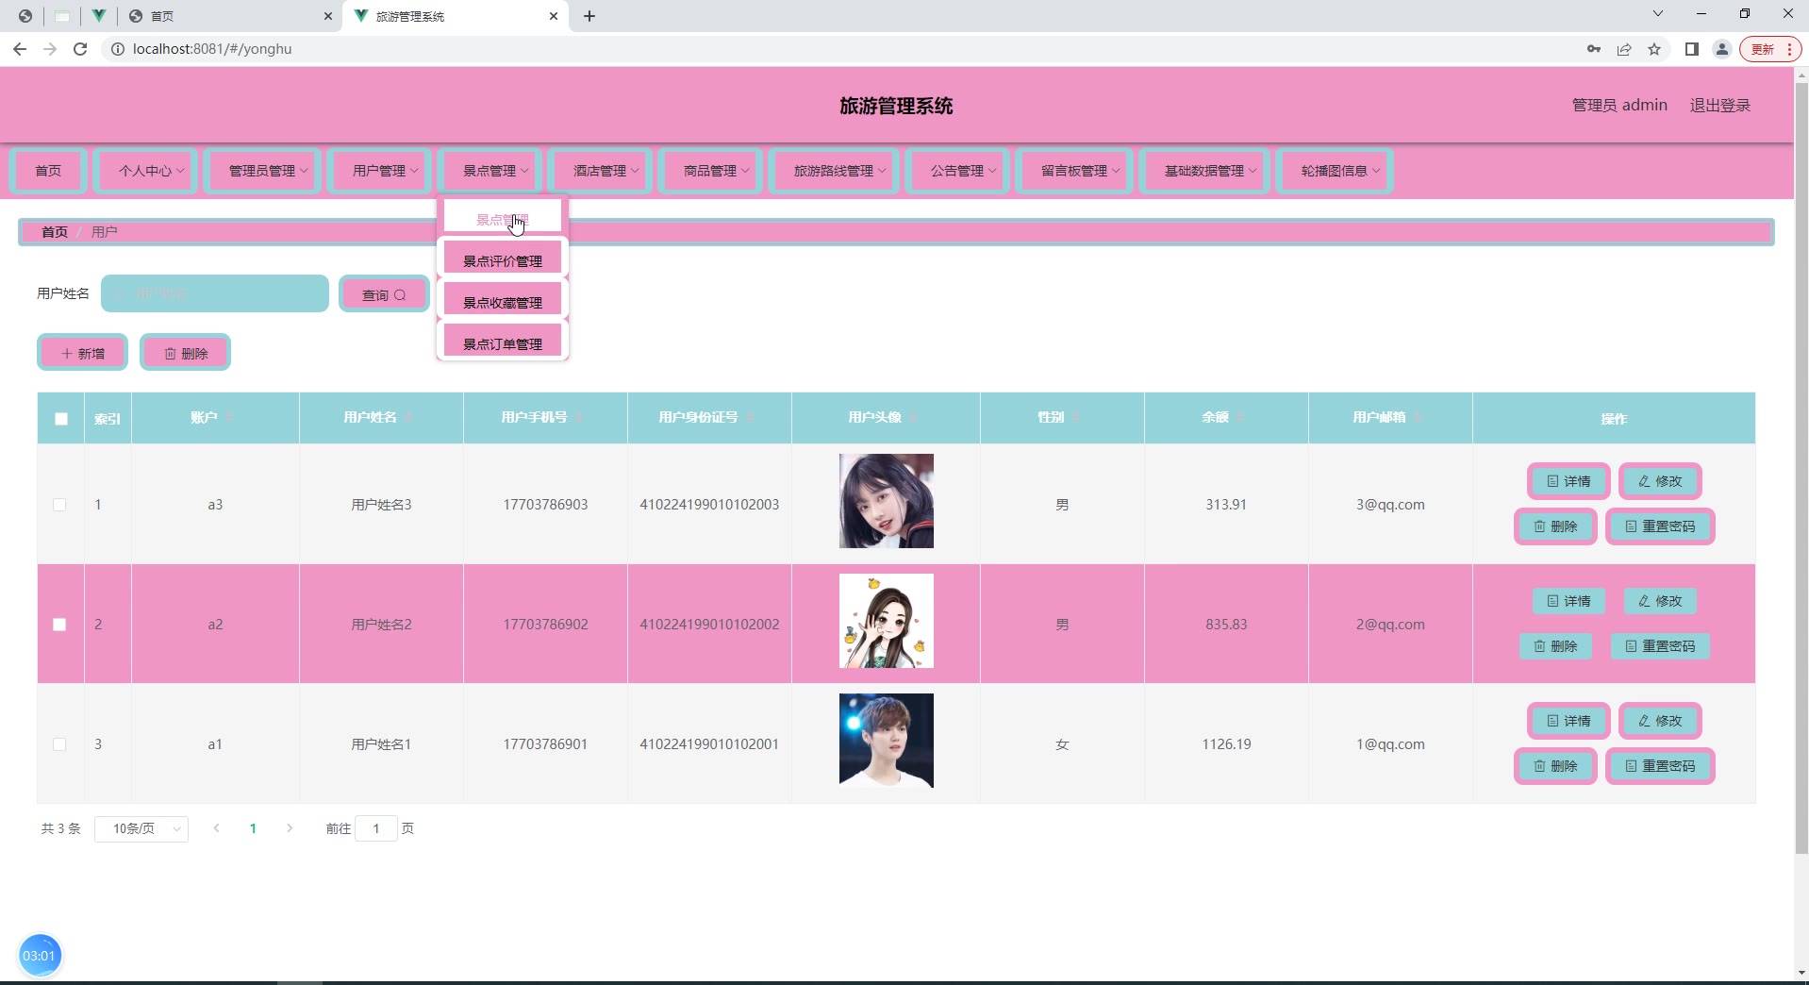Check the row checkbox for a1
The image size is (1809, 985).
(59, 744)
